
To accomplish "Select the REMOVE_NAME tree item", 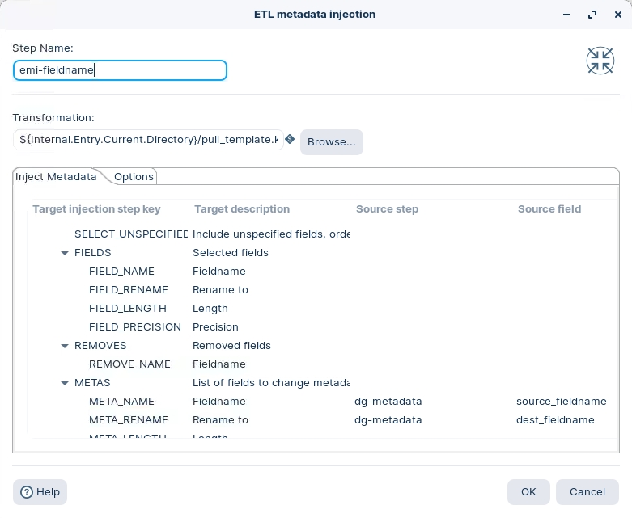I will tap(129, 364).
